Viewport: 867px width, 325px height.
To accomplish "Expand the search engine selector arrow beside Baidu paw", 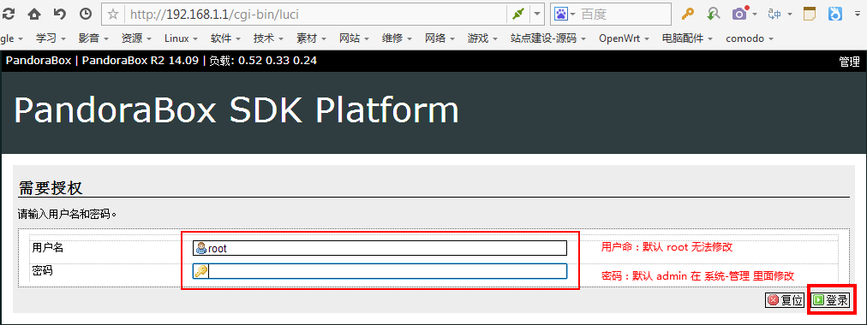I will 573,14.
